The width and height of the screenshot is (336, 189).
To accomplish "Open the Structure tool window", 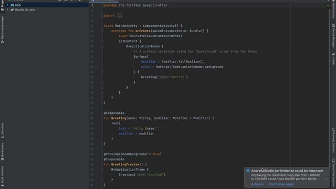I will click(x=2, y=130).
